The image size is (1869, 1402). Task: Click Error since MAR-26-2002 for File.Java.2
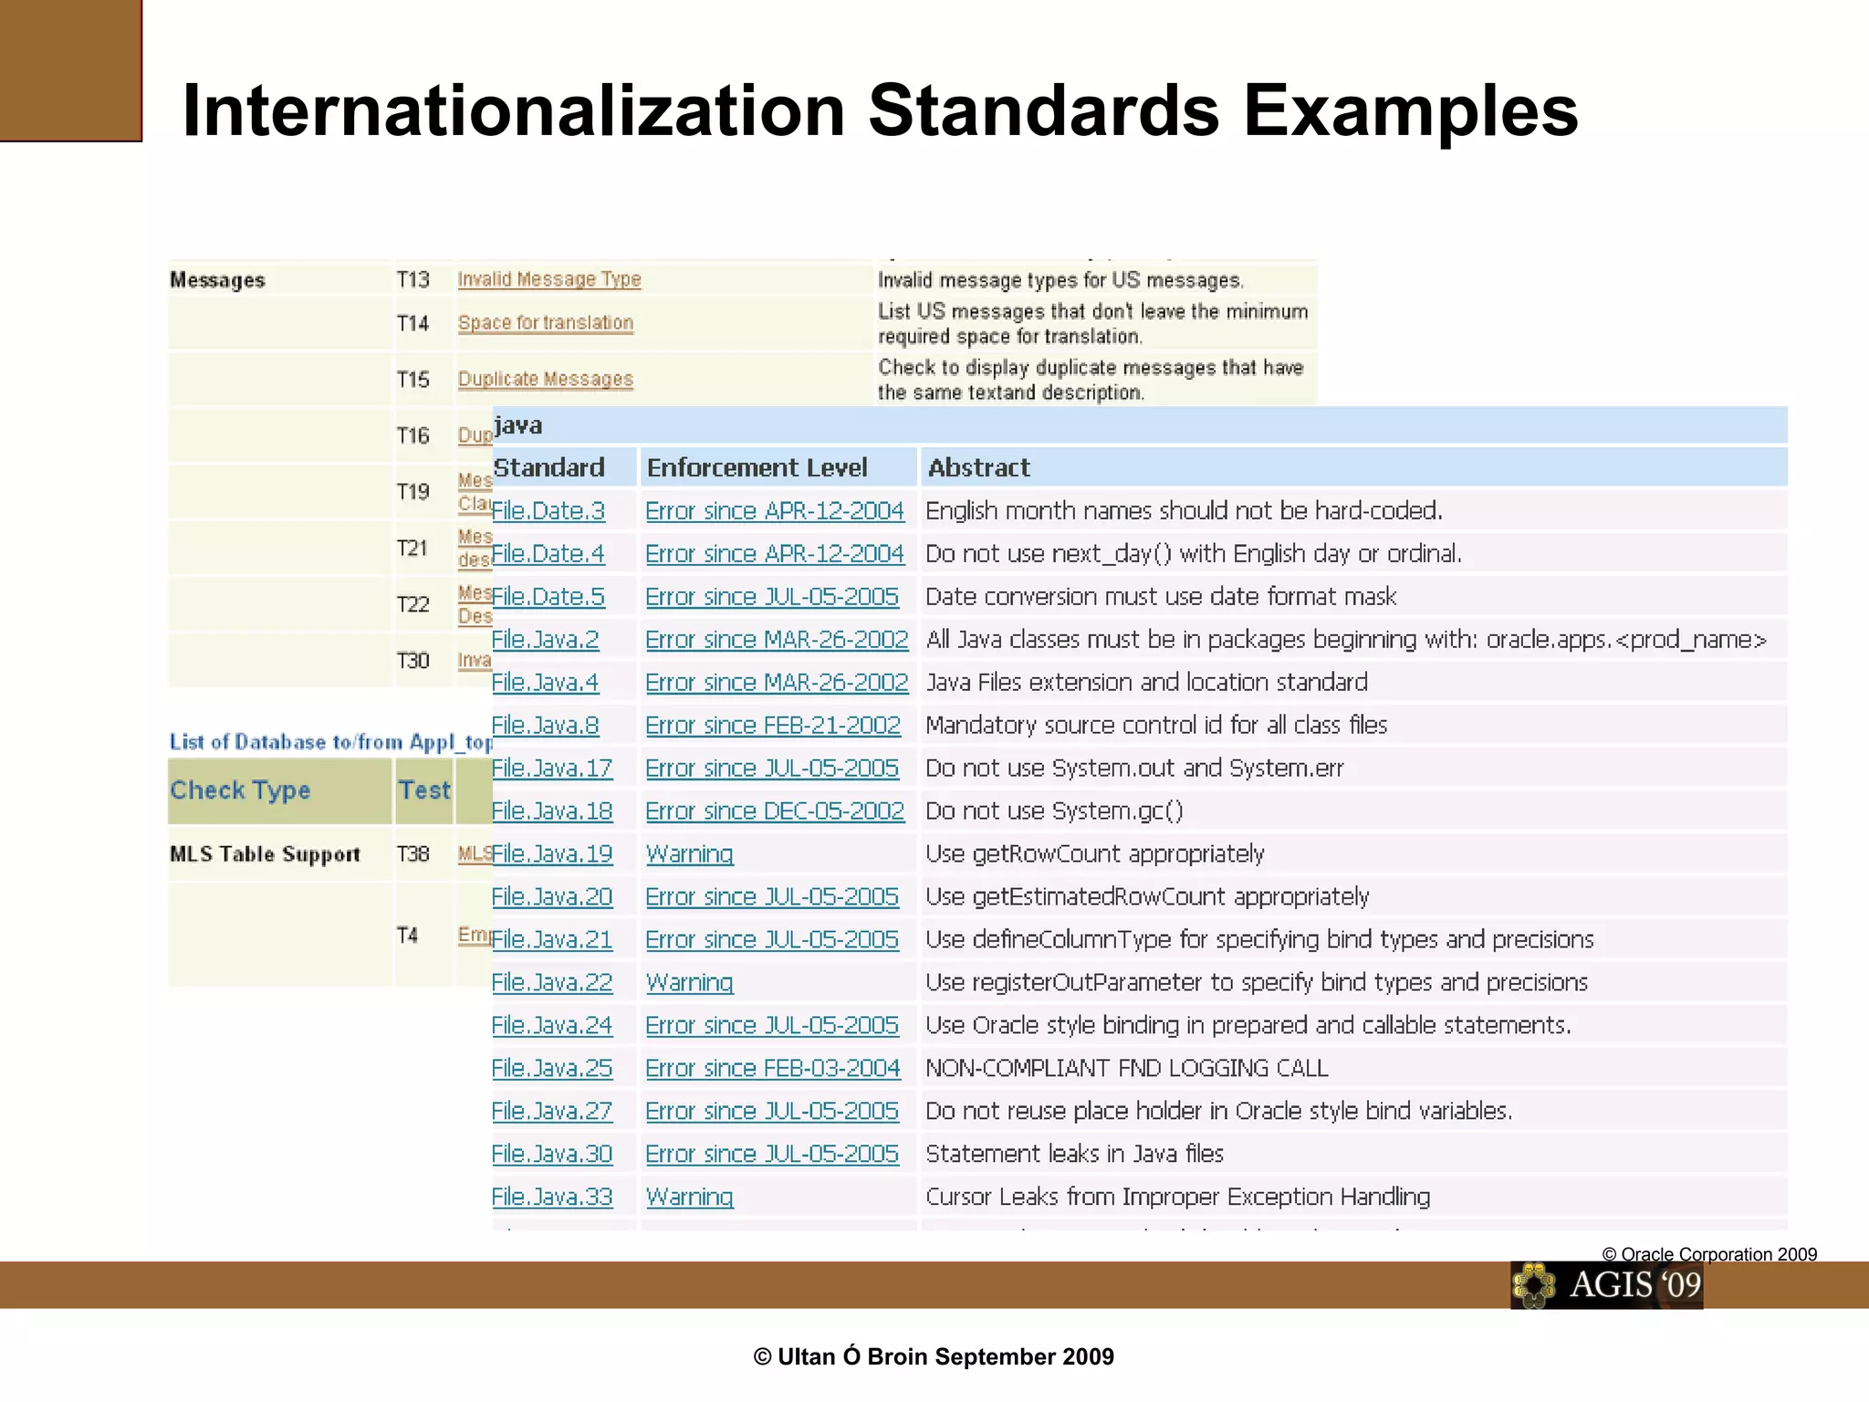(x=777, y=639)
